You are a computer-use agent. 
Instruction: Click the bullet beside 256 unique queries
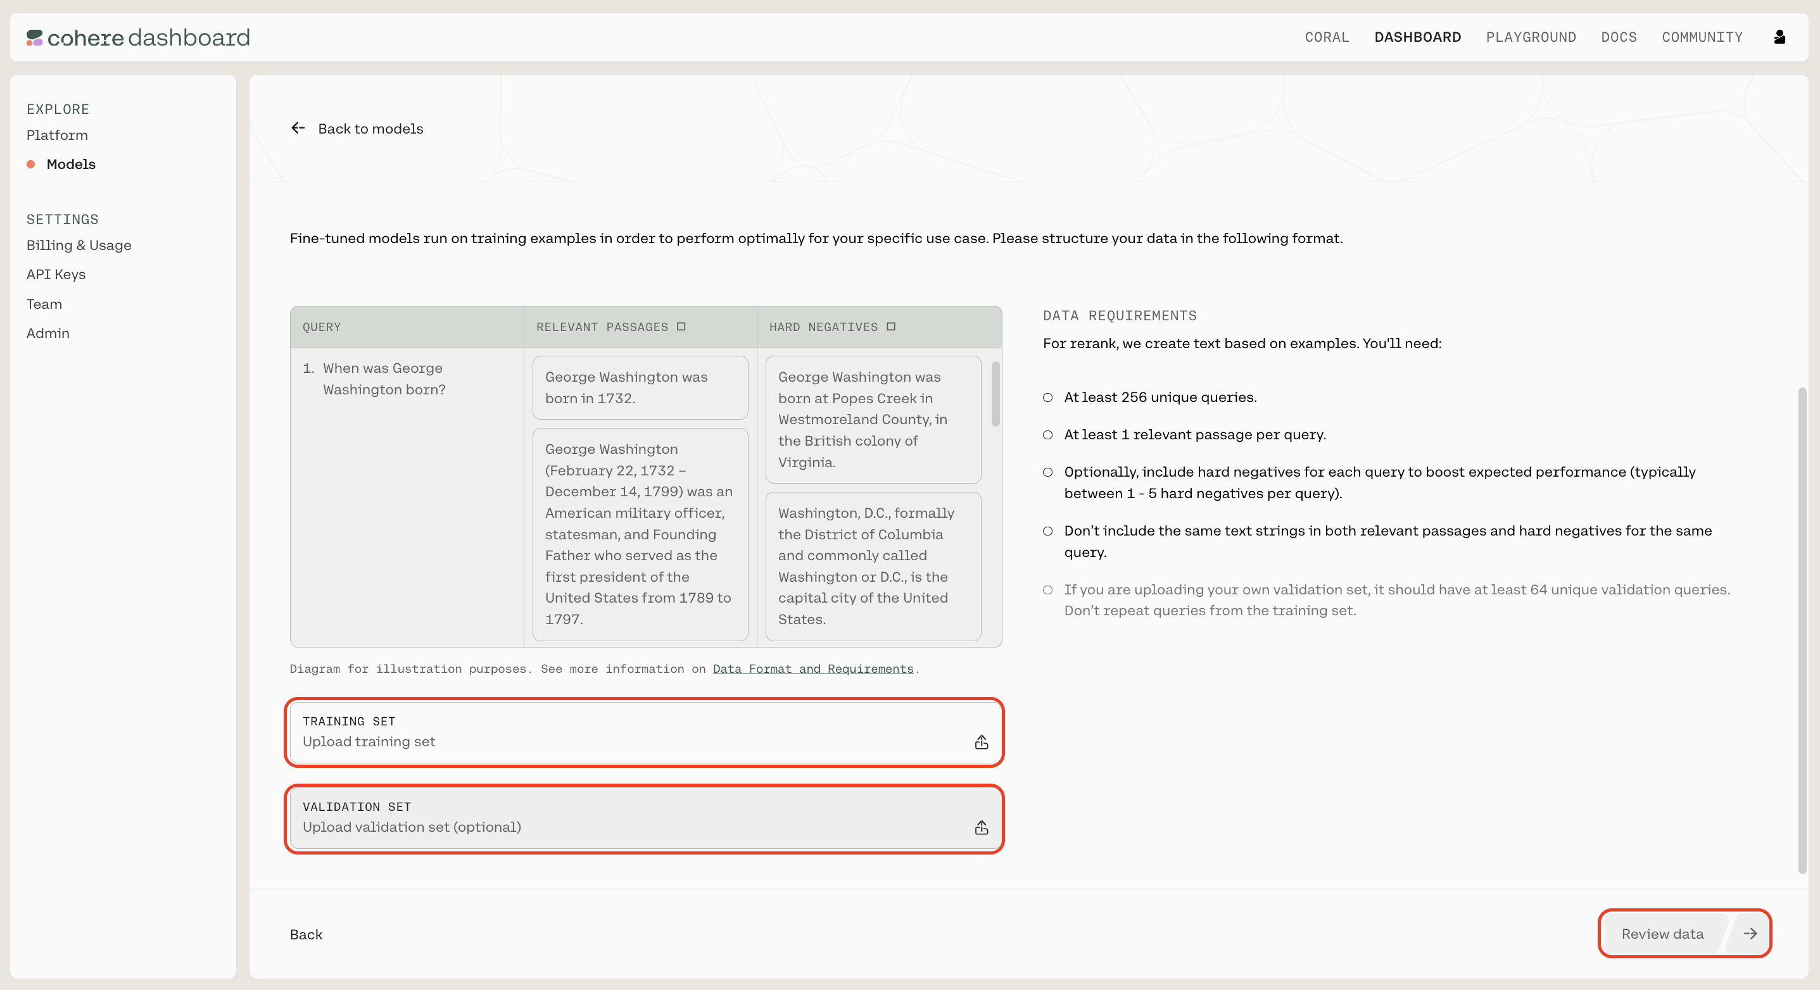point(1047,398)
